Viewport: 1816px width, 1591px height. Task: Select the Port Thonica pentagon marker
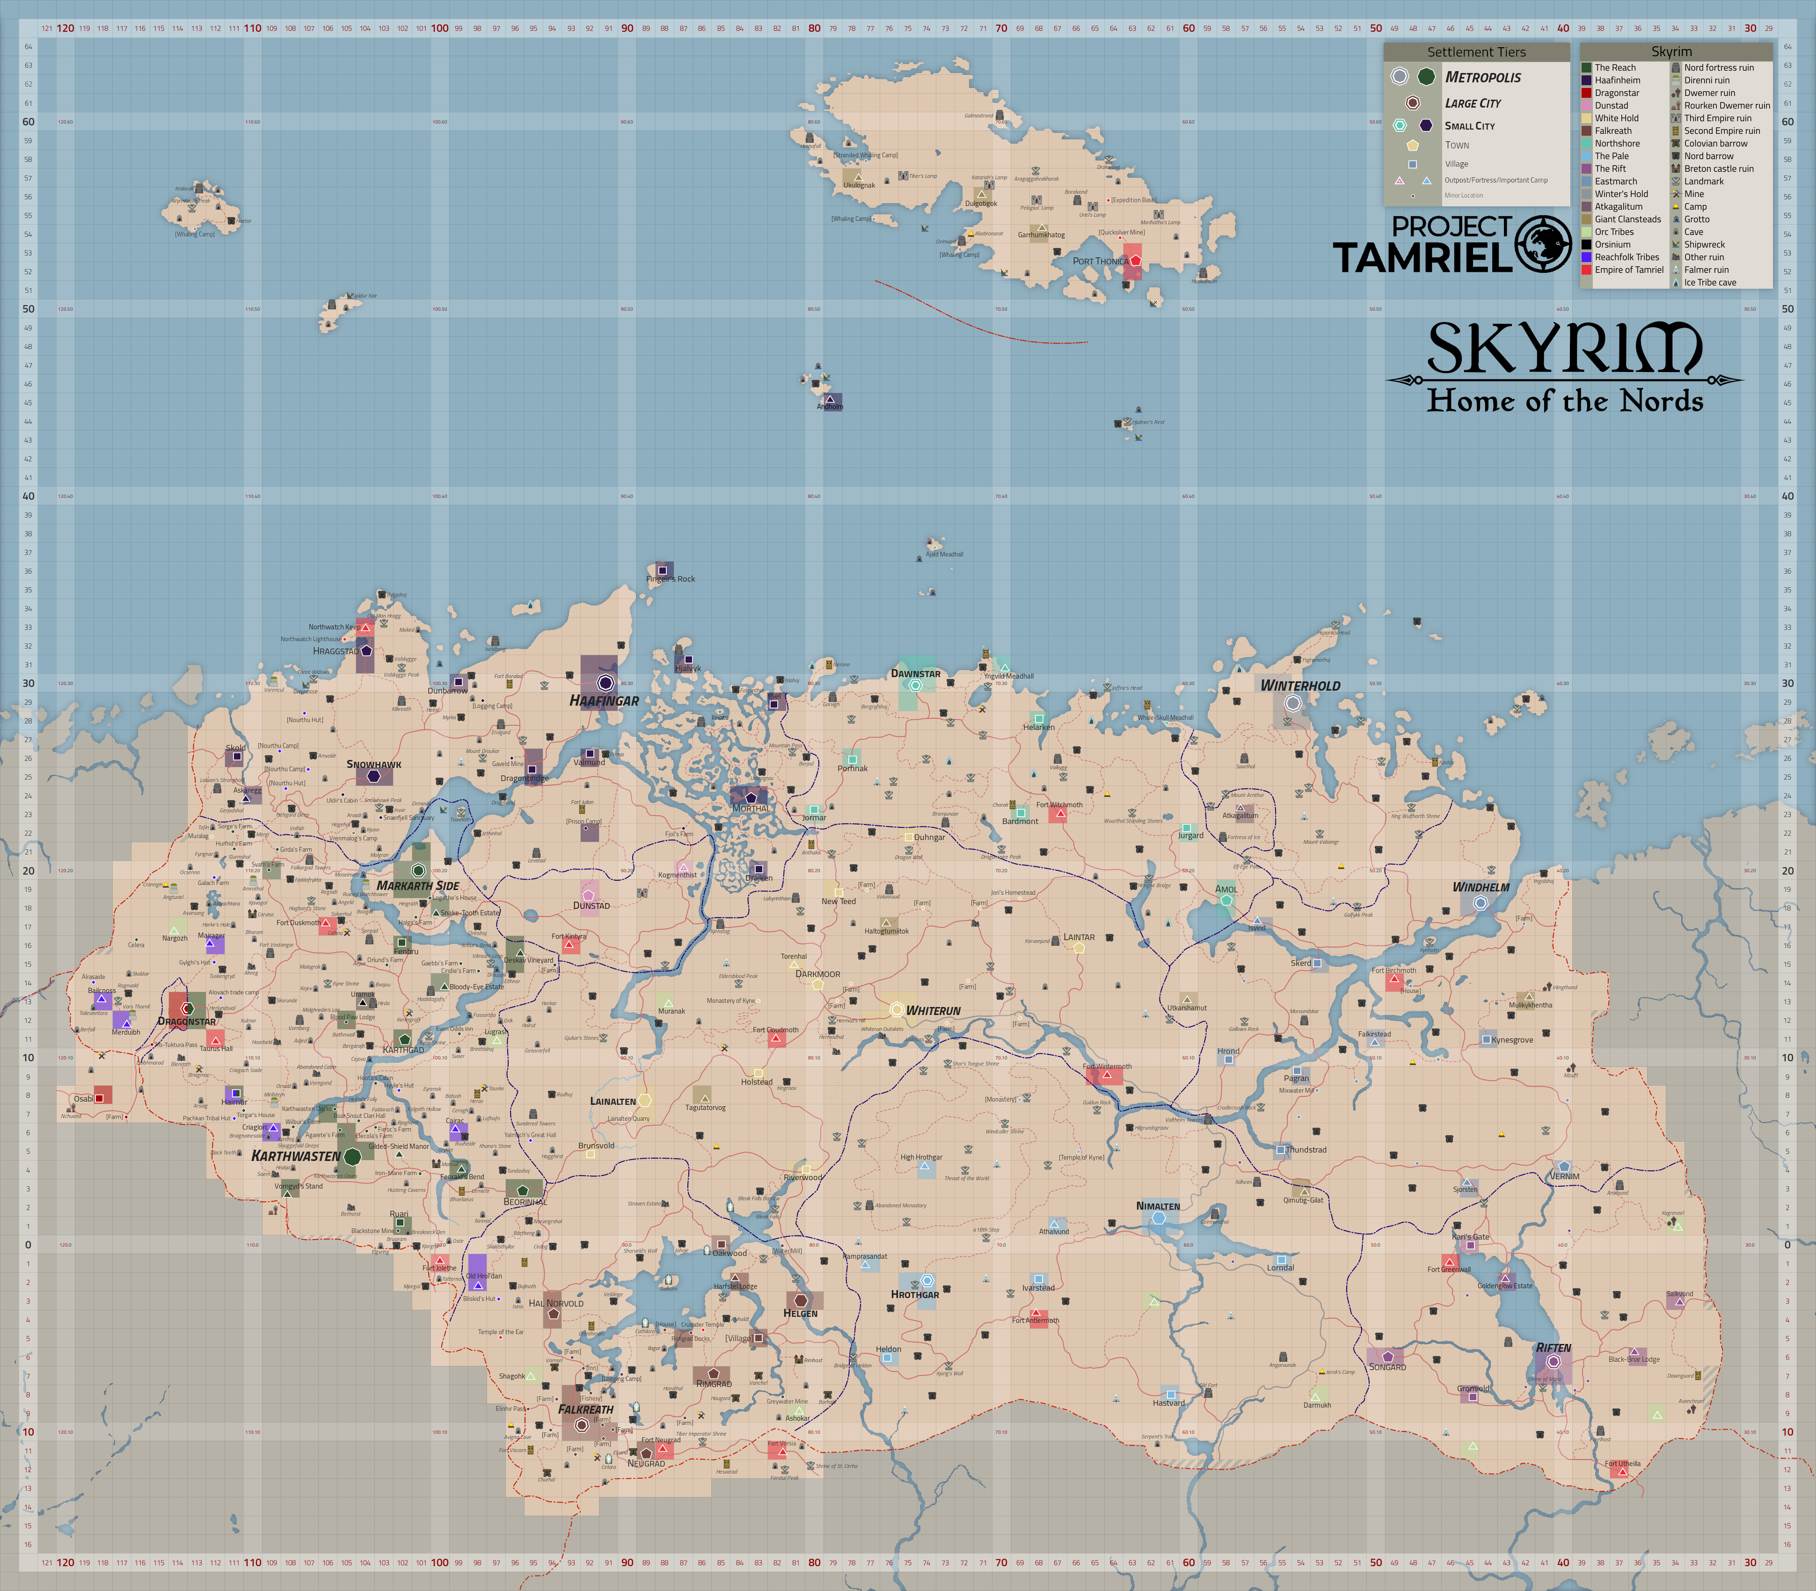1135,261
